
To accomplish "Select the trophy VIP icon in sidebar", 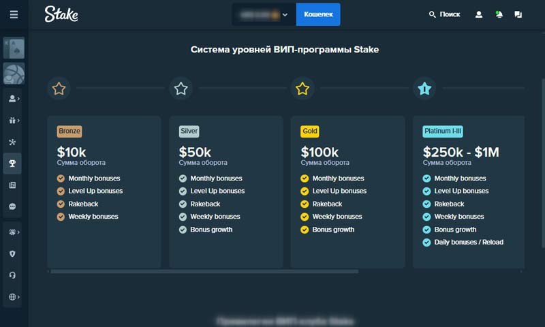I will [x=13, y=163].
